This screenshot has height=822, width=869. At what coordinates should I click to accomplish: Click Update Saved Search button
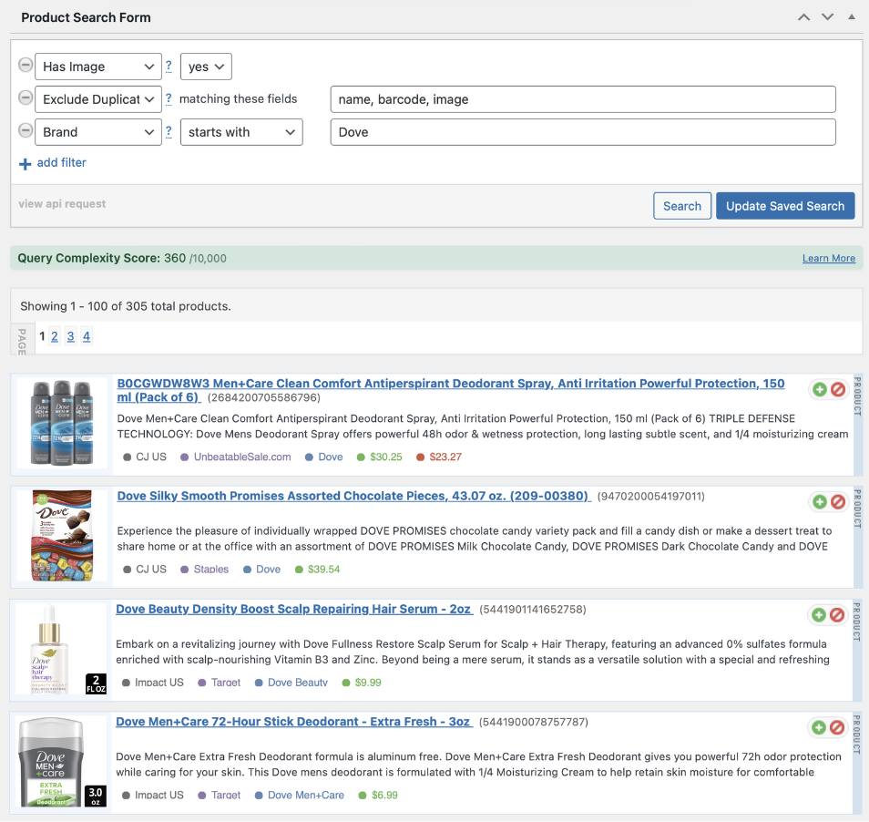pos(785,206)
